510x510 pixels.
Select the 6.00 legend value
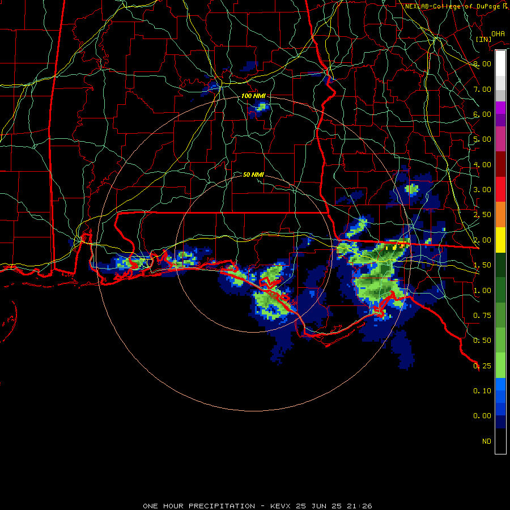[x=482, y=114]
